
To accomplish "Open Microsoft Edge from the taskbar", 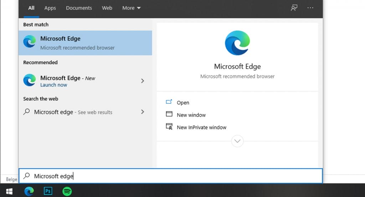I will pos(29,191).
